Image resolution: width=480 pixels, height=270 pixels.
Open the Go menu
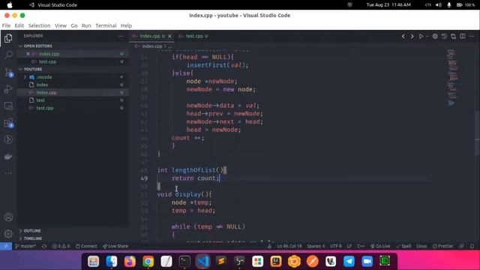tap(74, 25)
